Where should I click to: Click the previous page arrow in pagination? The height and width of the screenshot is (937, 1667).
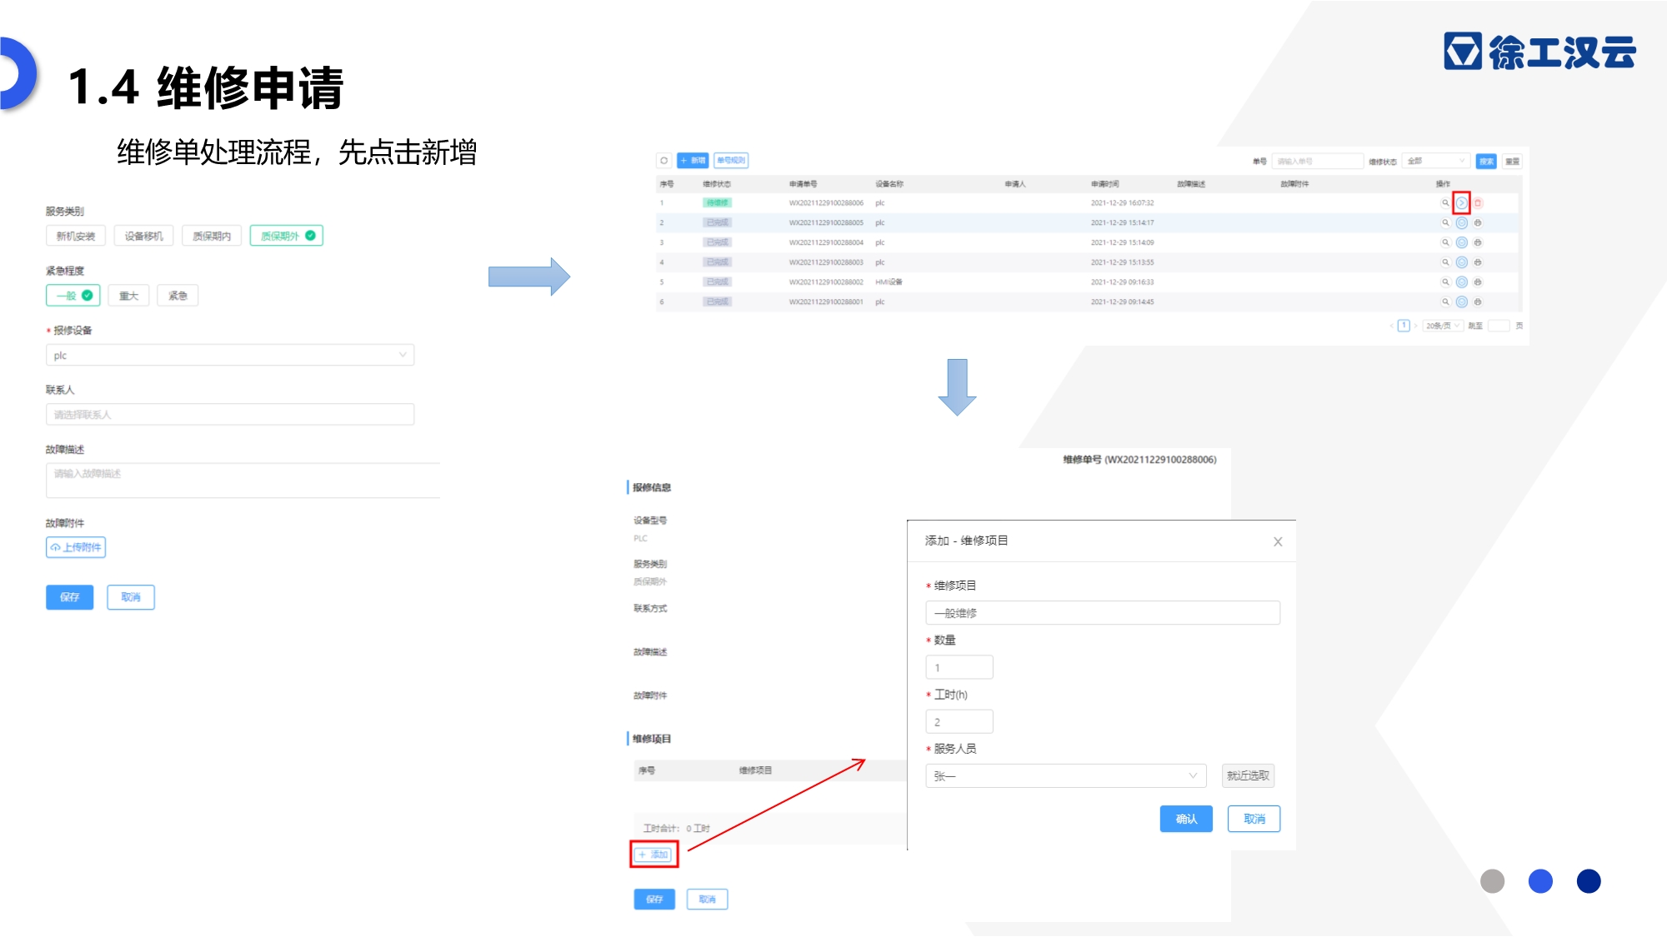[1392, 326]
